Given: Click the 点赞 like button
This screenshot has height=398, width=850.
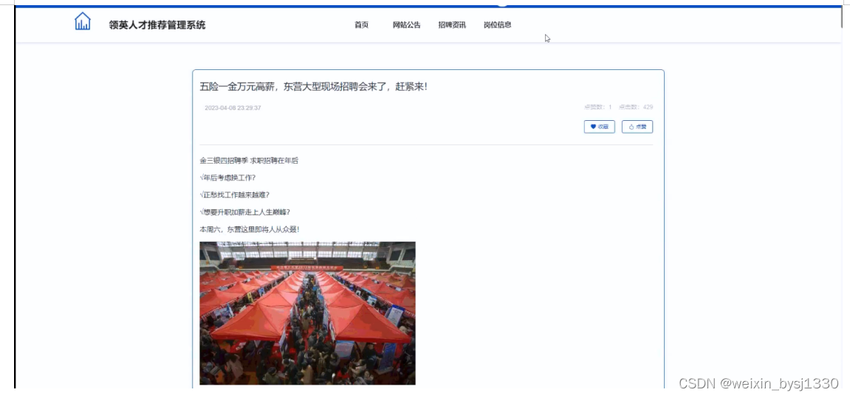Looking at the screenshot, I should tap(637, 127).
